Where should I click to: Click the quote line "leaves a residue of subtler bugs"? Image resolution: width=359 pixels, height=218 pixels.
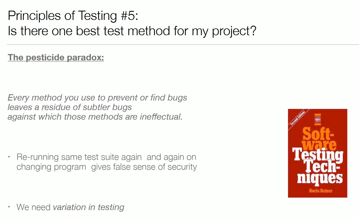(x=70, y=107)
